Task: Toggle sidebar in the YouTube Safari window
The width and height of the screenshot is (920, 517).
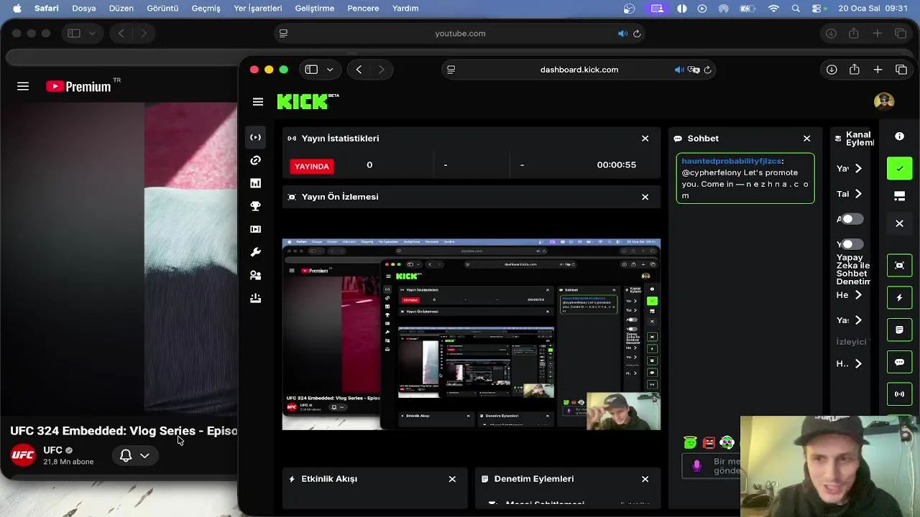Action: click(74, 34)
